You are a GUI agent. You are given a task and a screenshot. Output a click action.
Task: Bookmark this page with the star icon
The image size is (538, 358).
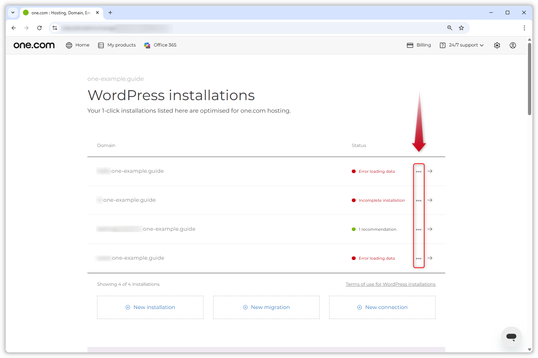(461, 28)
